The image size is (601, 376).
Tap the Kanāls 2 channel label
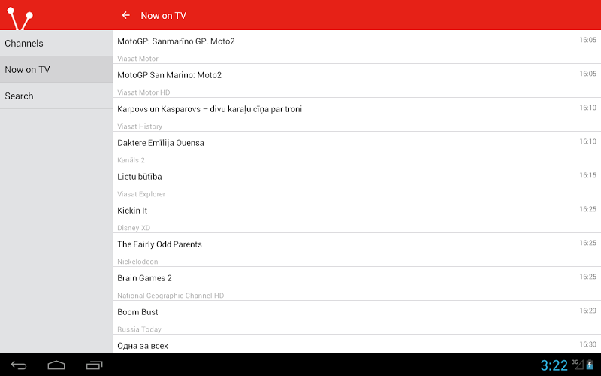point(131,160)
